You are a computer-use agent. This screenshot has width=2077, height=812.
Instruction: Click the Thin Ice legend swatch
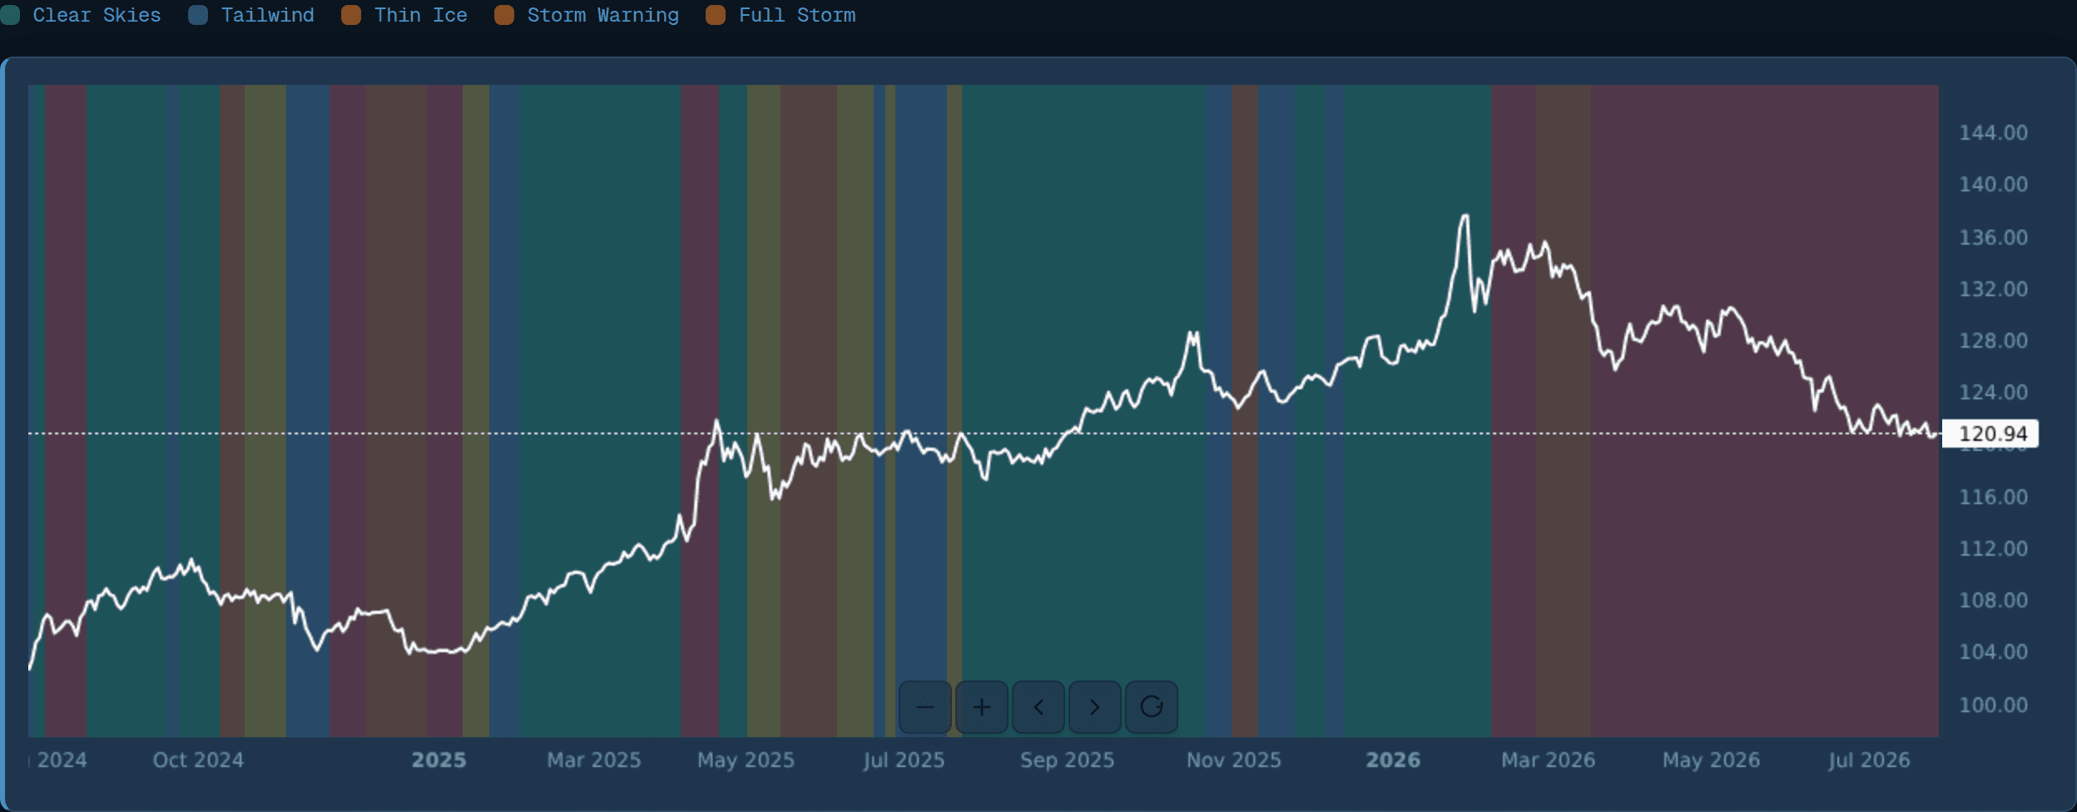pos(351,15)
